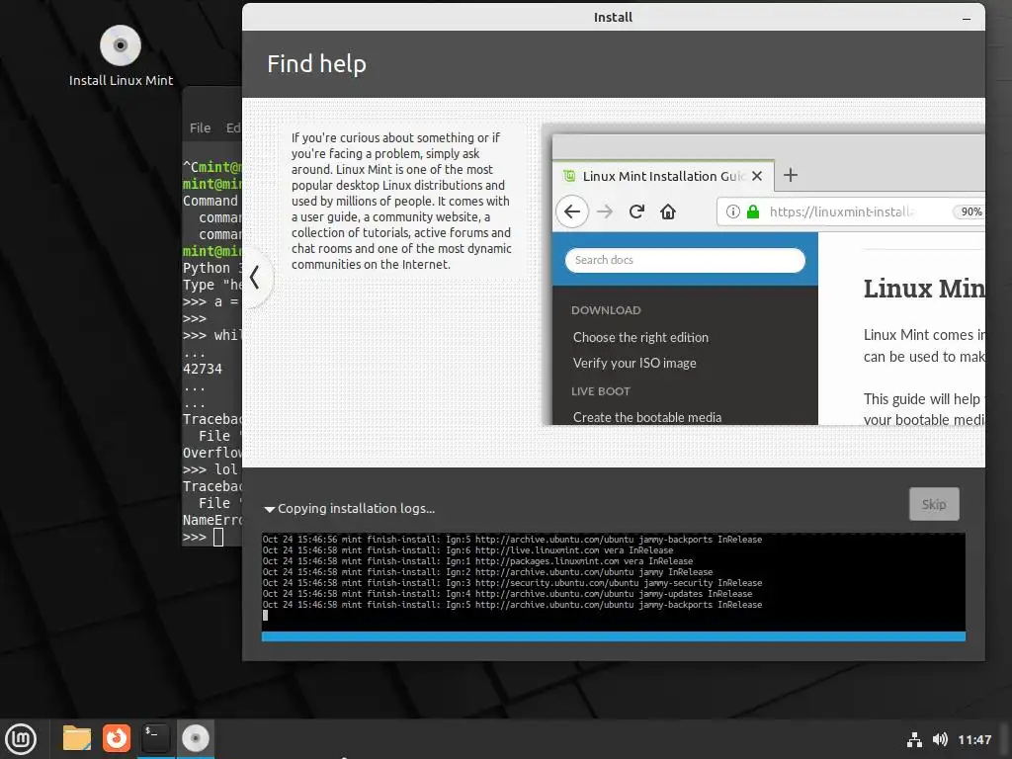
Task: Show the calendar from the 11:47 clock
Action: 974,739
